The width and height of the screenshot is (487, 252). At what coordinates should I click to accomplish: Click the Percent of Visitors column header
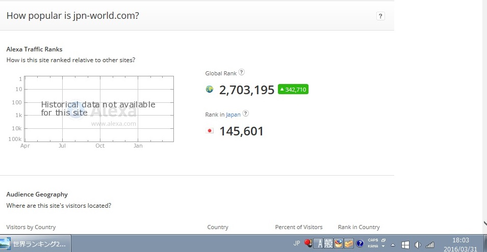click(x=299, y=227)
